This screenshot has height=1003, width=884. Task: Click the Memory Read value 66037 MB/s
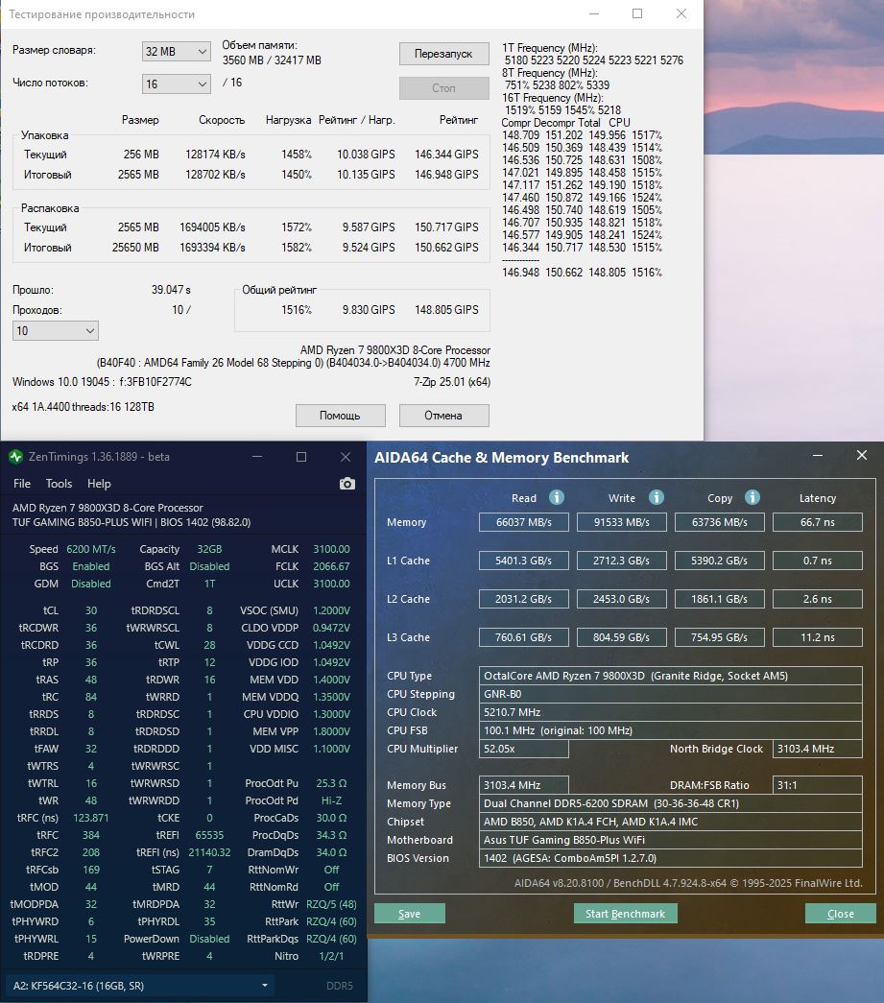click(523, 522)
